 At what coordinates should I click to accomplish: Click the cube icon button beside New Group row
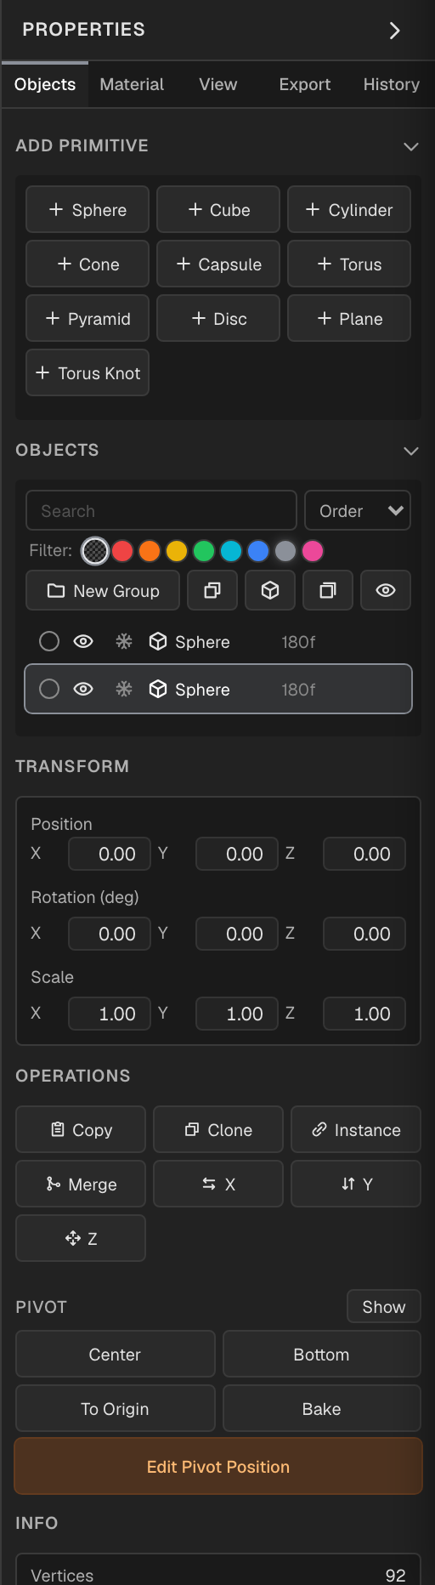[x=270, y=590]
